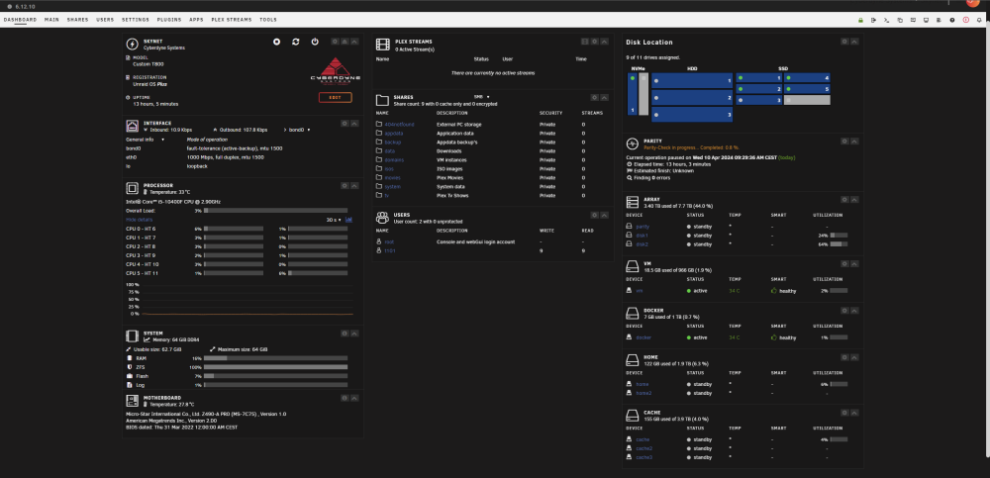Open the SMB dropdown in the Shares tile
The width and height of the screenshot is (990, 478).
(x=482, y=97)
